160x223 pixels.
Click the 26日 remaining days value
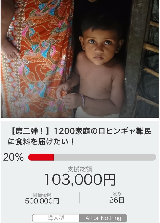pos(117,200)
